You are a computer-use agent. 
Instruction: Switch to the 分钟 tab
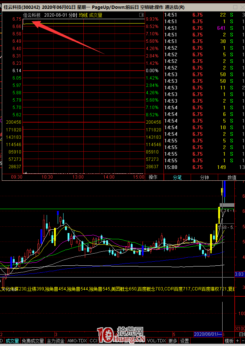204,177
